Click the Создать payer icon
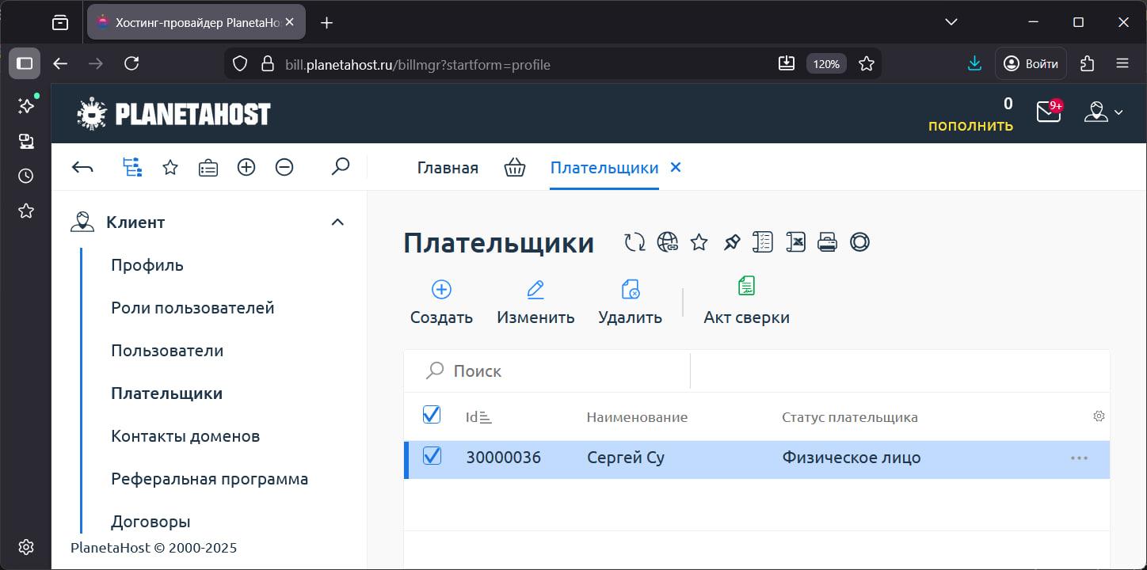This screenshot has height=570, width=1147. point(441,290)
